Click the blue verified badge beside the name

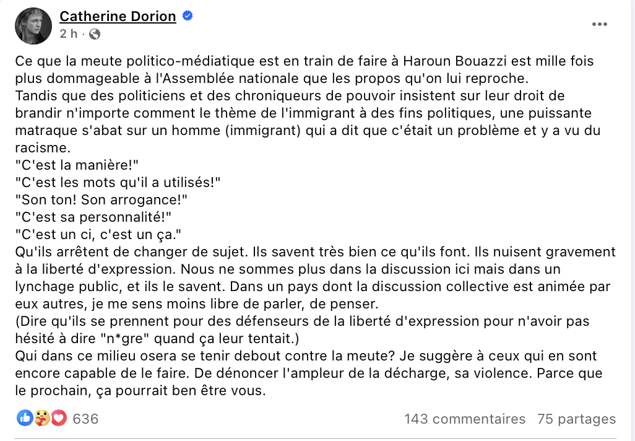(x=187, y=16)
